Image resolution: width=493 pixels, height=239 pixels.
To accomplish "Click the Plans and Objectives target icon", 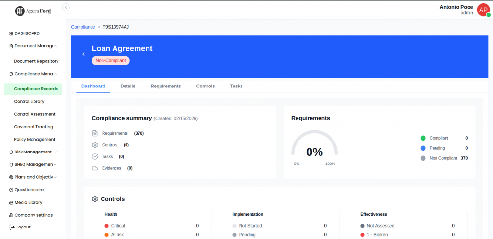I will 11,177.
